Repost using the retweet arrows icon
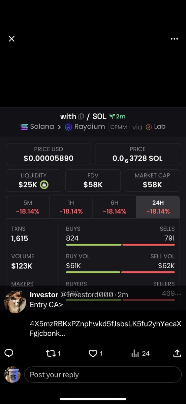This screenshot has width=186, height=404. point(50,353)
